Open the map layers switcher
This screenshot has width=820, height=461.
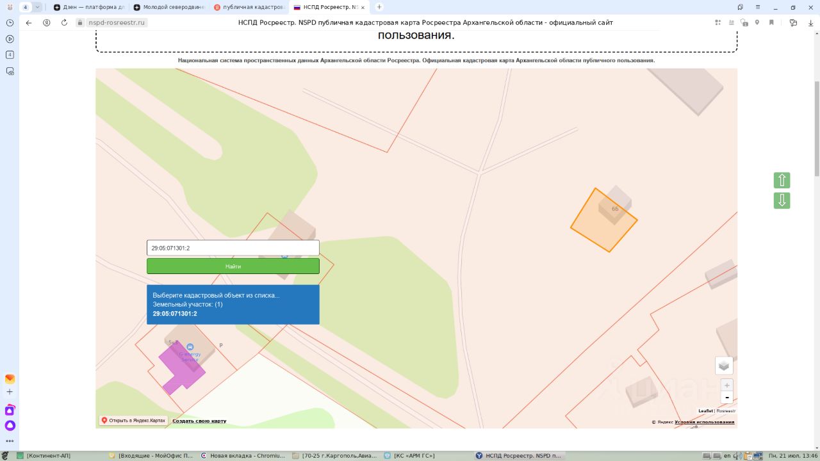[x=724, y=366]
